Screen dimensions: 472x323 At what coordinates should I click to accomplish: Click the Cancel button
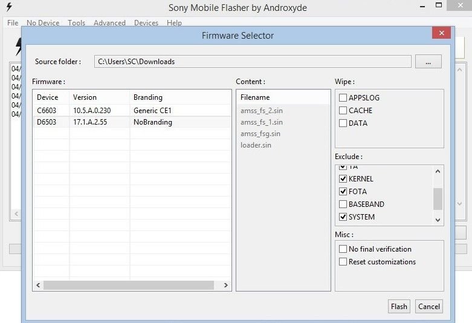[x=429, y=307]
